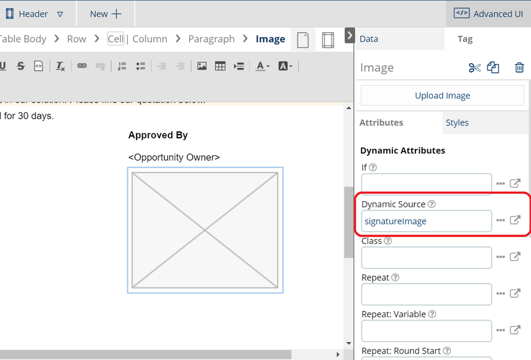
Task: Open pop-out editor for Dynamic Source
Action: (515, 220)
